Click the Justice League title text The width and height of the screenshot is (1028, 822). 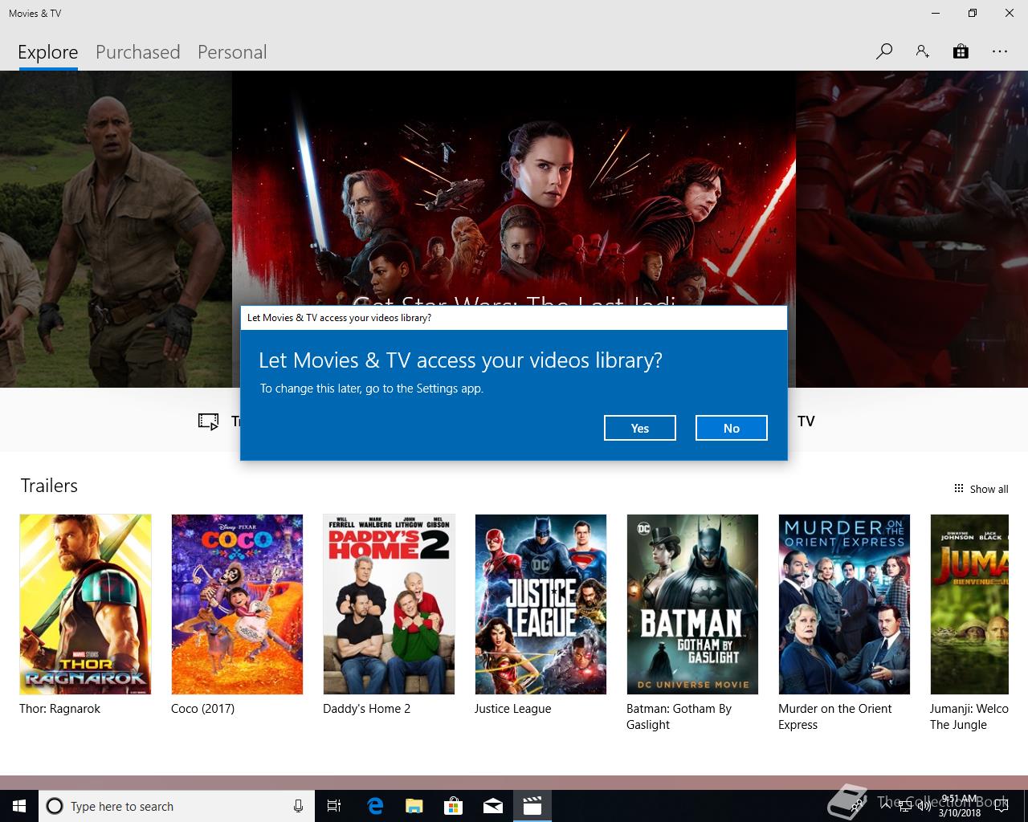513,709
